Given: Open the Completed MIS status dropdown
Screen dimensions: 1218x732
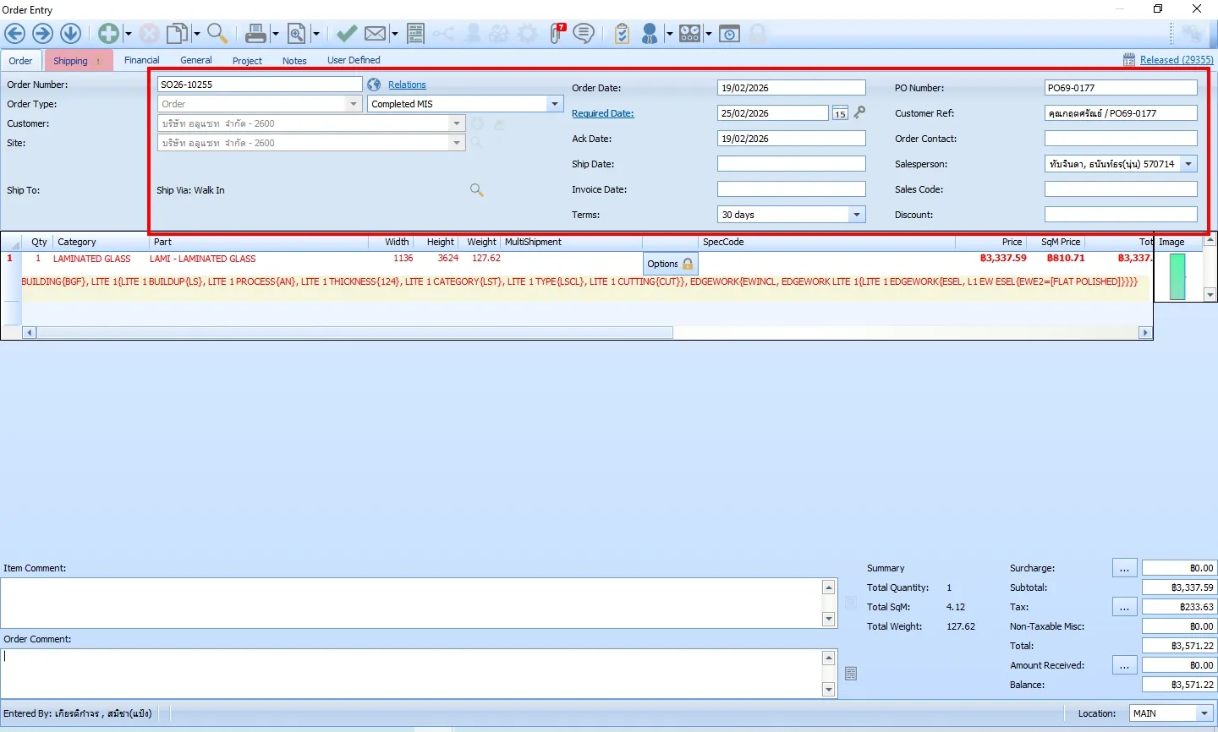Looking at the screenshot, I should 555,104.
